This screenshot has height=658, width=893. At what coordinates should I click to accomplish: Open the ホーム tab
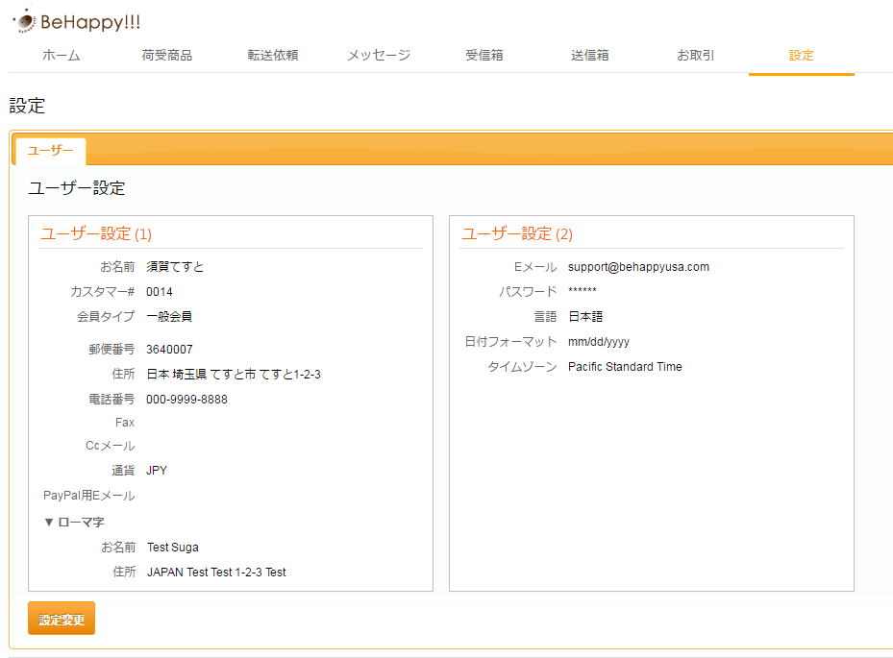pos(62,56)
